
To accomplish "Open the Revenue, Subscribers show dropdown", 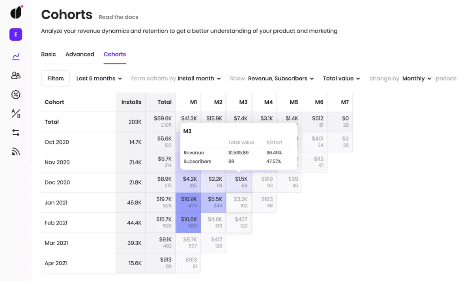I will (x=281, y=79).
